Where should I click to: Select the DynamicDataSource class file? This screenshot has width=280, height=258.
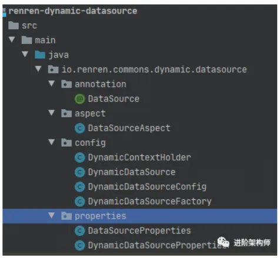click(x=132, y=172)
